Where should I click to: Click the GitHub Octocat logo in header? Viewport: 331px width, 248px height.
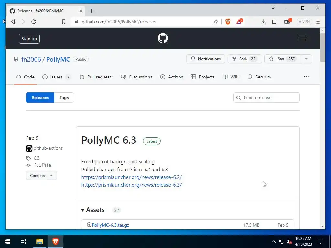[163, 38]
